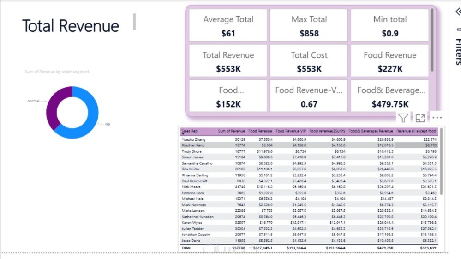Click the card grid vertical scrollbar
The image size is (461, 259).
(x=432, y=39)
